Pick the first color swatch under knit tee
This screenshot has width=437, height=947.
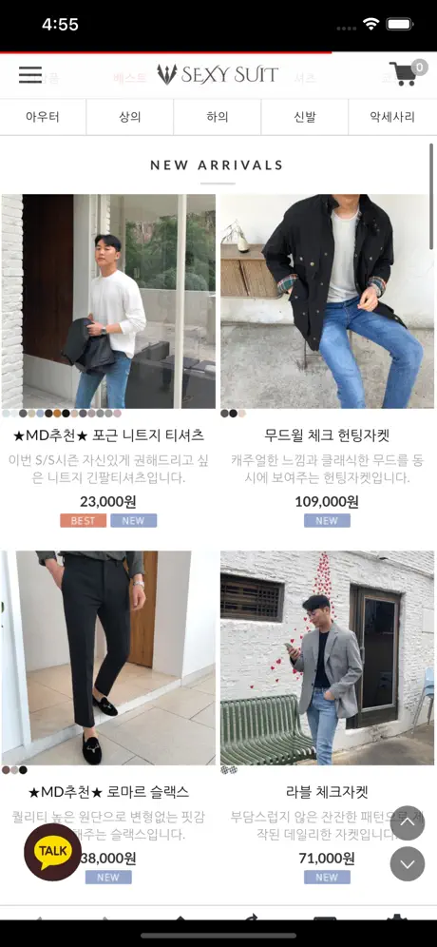point(6,414)
